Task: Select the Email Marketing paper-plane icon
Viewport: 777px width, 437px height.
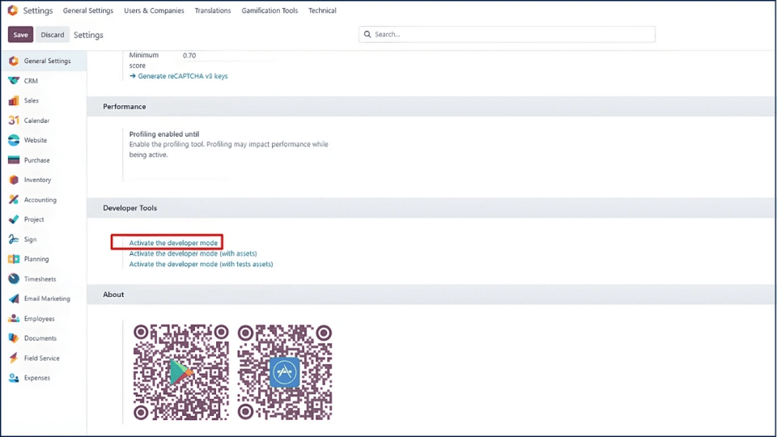Action: [x=14, y=299]
